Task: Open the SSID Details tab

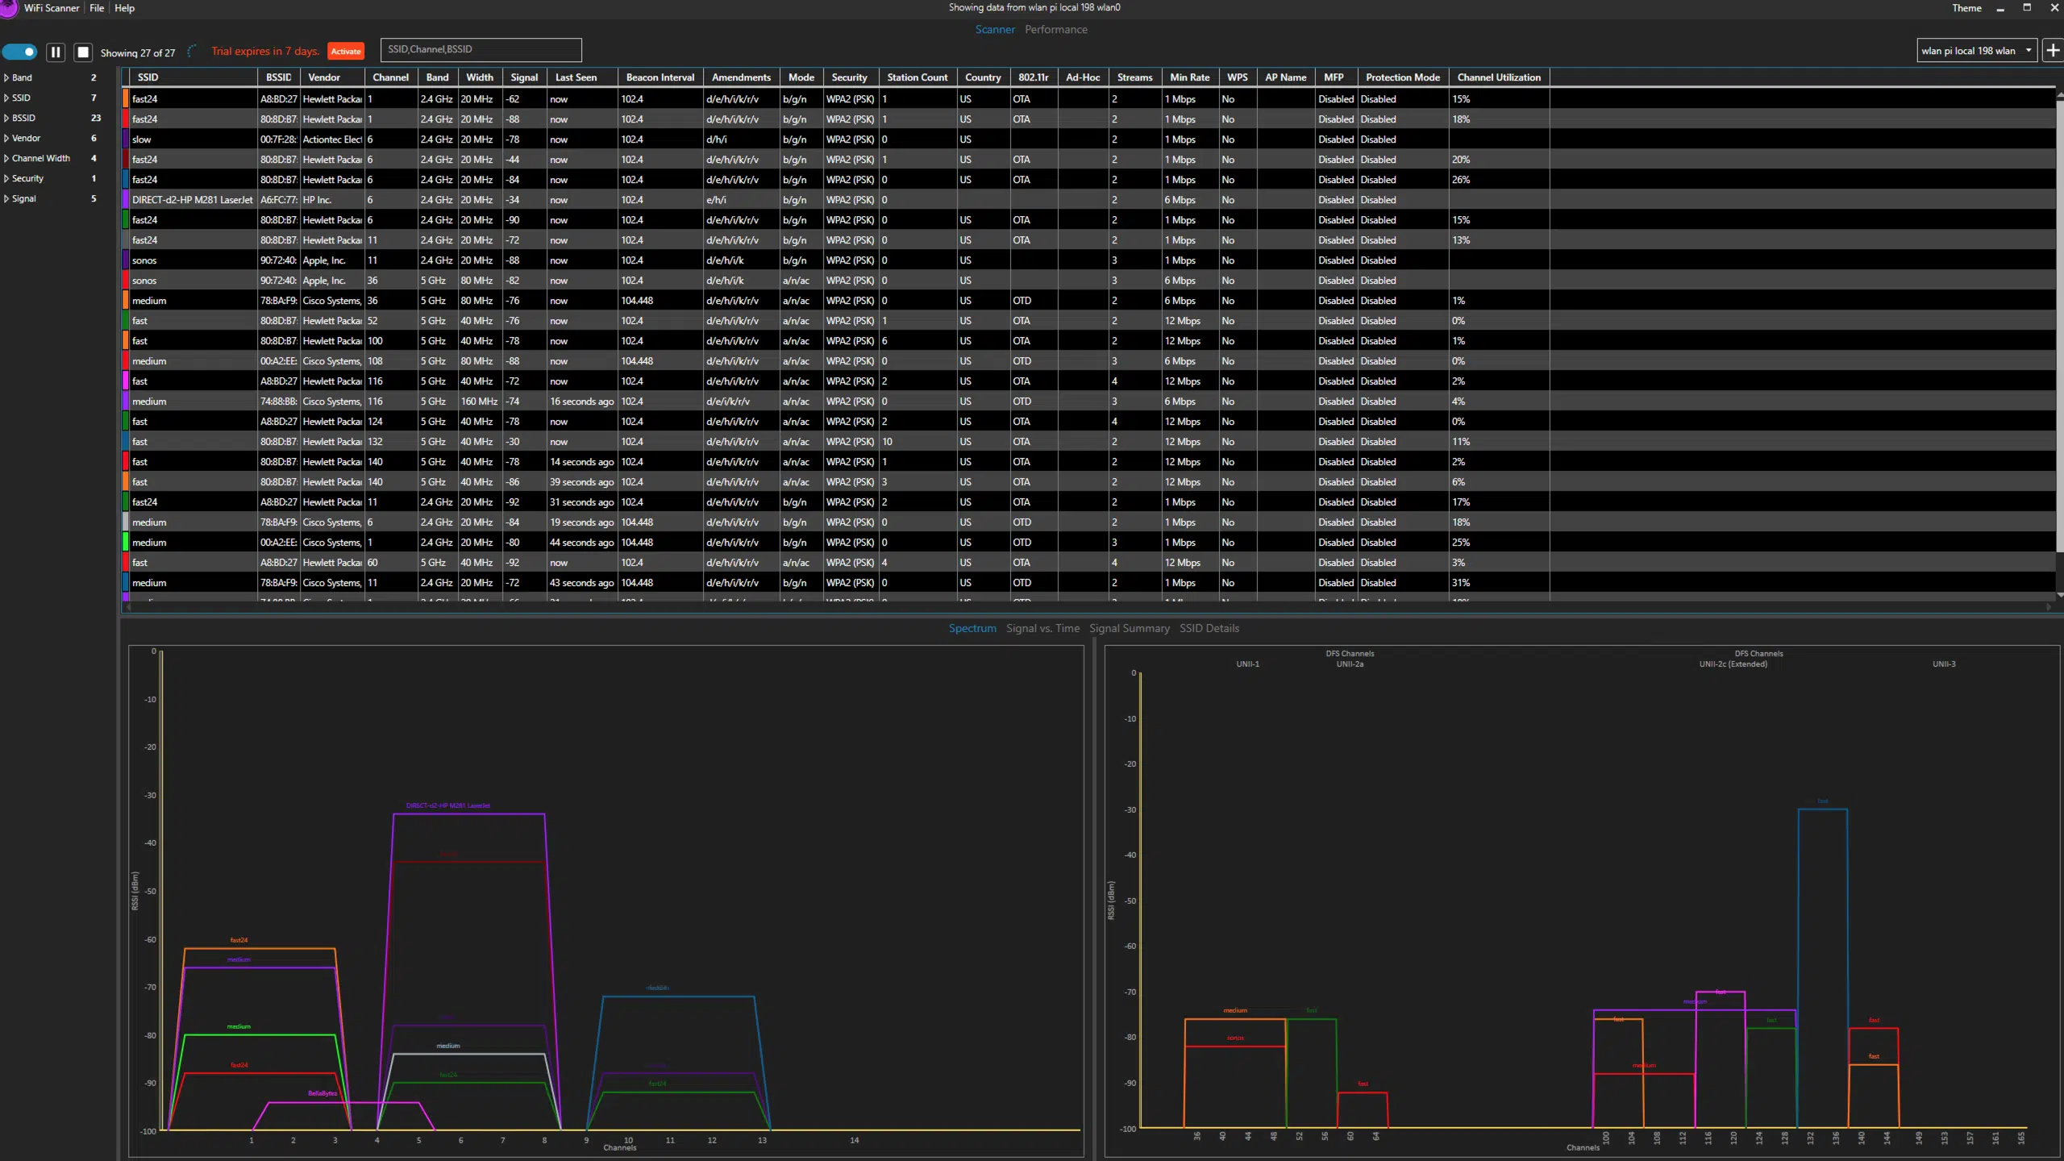Action: (x=1209, y=628)
